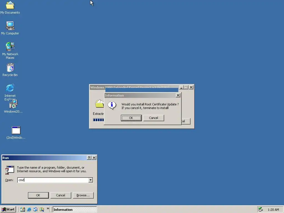Click the fourth quick launch search icon
The image size is (284, 213).
(x=42, y=209)
